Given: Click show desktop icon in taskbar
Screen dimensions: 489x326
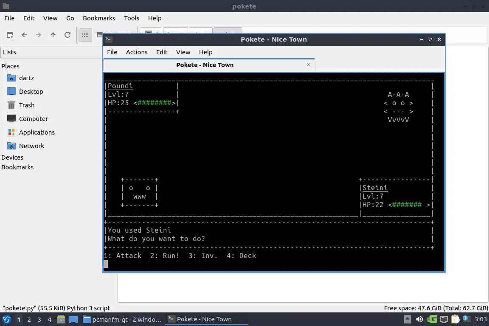Looking at the screenshot, I should point(73,319).
